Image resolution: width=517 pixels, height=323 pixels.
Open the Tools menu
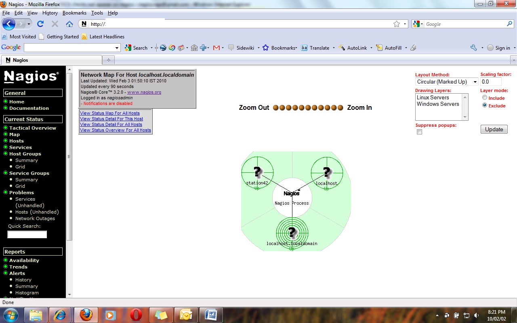tap(97, 13)
